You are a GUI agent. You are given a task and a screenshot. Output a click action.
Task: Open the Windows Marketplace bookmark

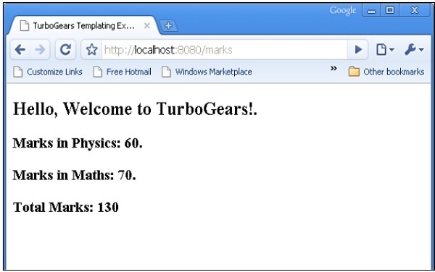coord(207,72)
